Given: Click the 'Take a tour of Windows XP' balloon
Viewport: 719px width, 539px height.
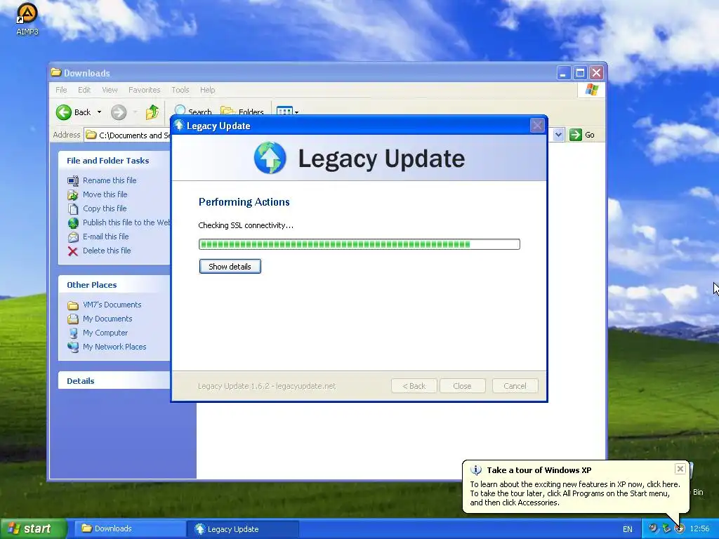Looking at the screenshot, I should (576, 486).
